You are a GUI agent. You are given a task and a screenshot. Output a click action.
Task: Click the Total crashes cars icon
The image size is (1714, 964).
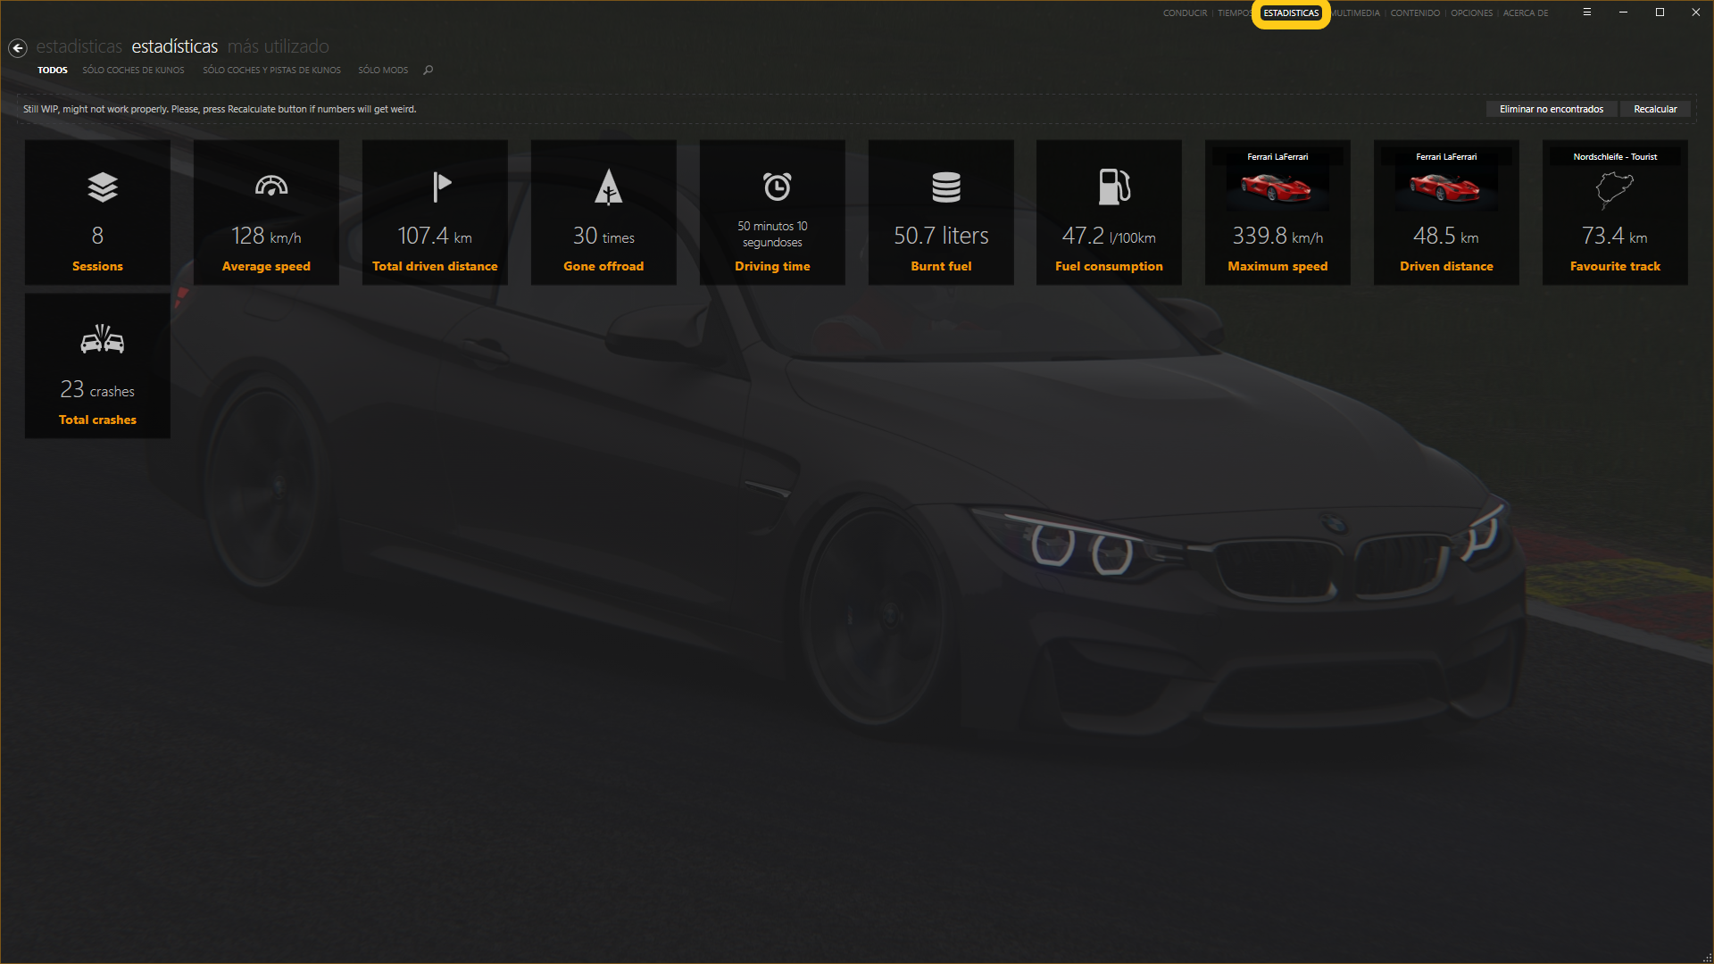[x=102, y=339]
